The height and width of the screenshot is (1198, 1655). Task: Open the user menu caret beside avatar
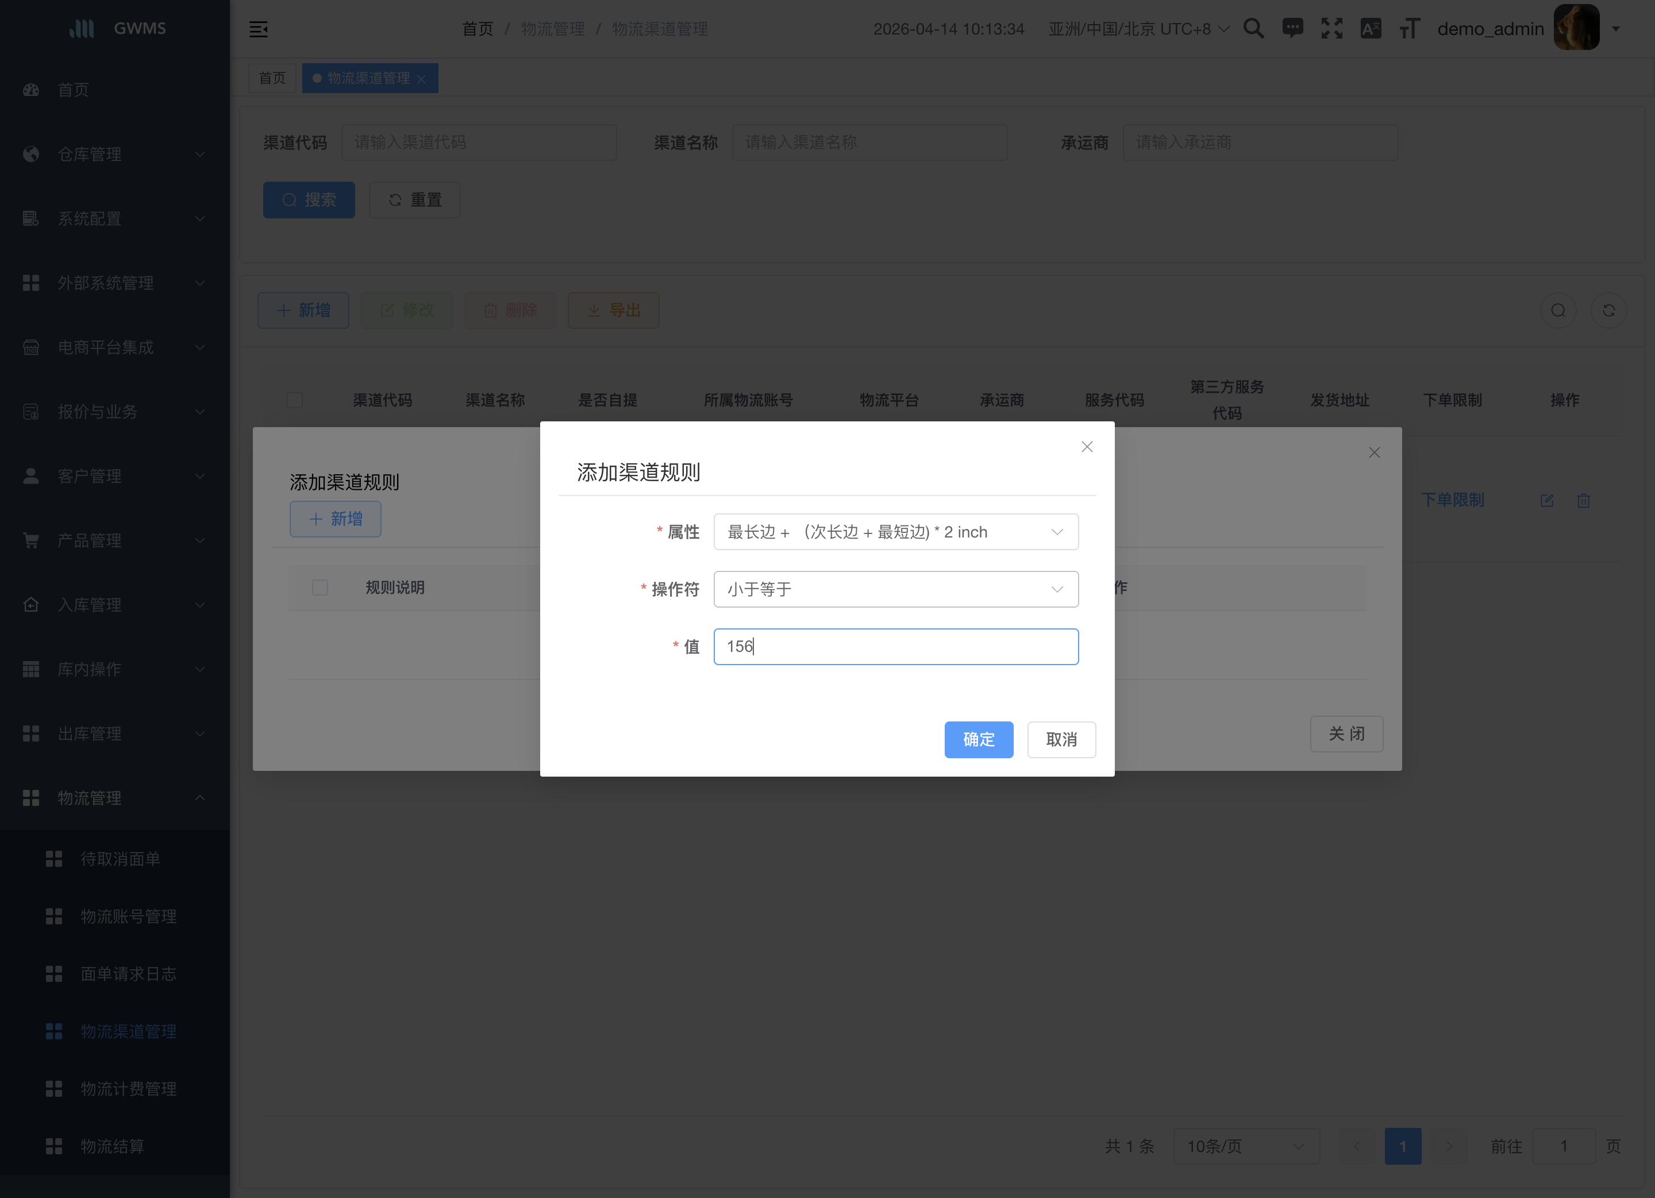1616,29
